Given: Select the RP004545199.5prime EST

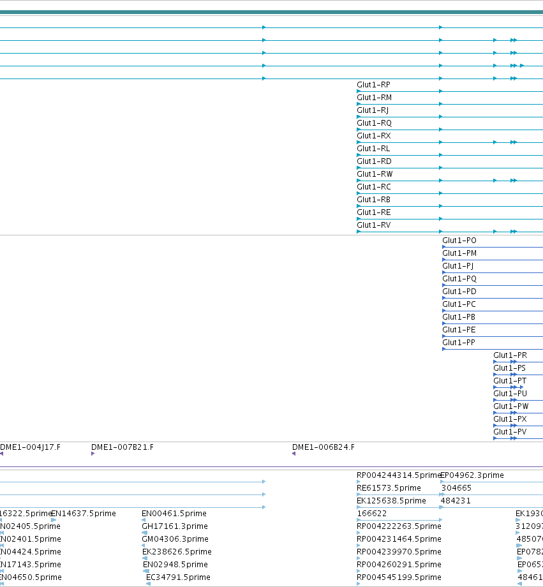Looking at the screenshot, I should click(399, 577).
